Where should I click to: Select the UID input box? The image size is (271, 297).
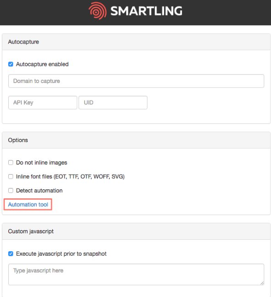pos(113,103)
